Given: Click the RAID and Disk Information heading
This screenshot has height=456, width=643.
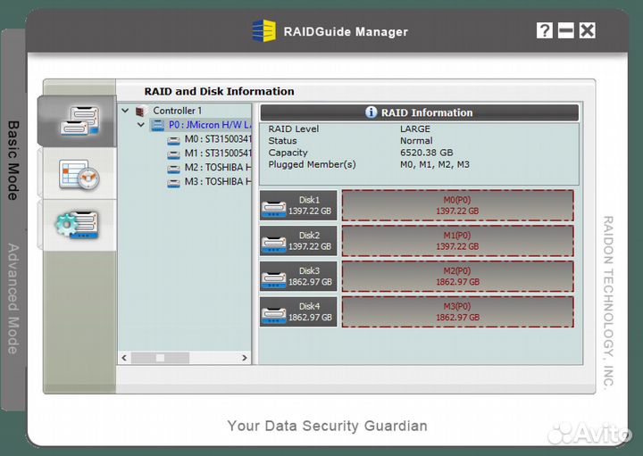Looking at the screenshot, I should coord(219,91).
